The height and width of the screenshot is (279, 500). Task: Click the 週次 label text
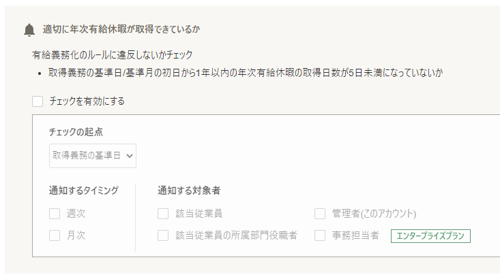click(x=76, y=214)
